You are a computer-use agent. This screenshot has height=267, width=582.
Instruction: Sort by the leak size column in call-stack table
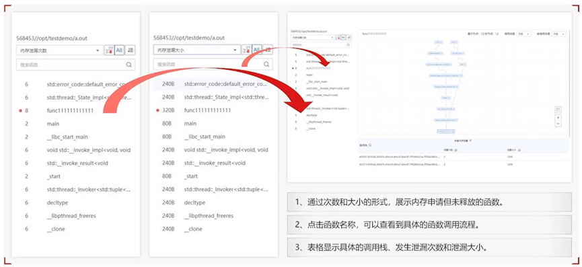click(519, 150)
